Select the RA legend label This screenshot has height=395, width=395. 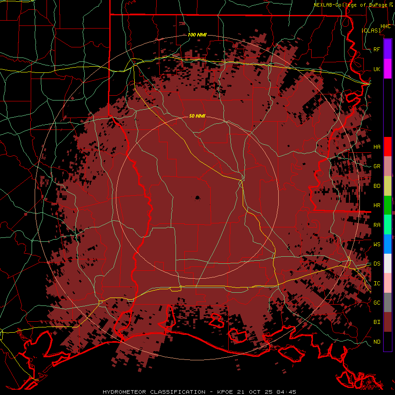click(377, 225)
